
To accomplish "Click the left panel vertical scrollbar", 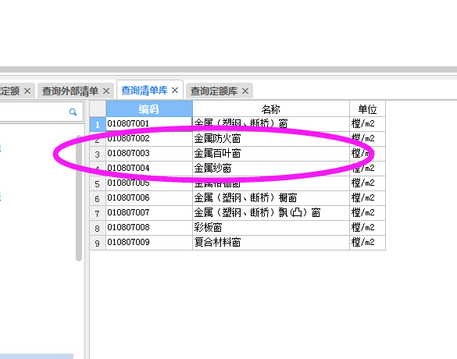I will (78, 198).
